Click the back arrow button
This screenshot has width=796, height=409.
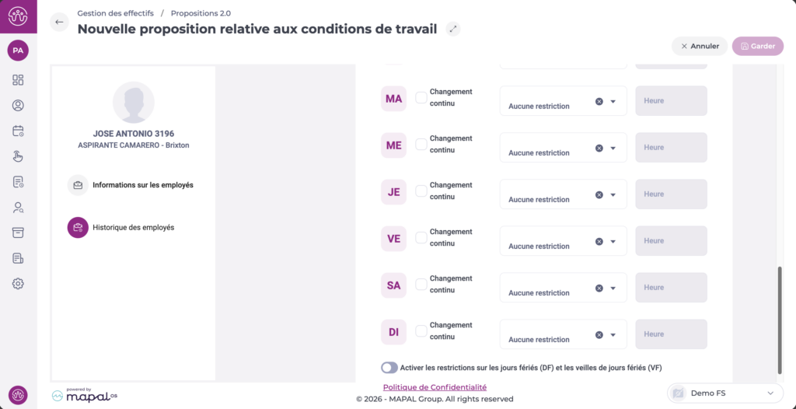[x=59, y=22]
